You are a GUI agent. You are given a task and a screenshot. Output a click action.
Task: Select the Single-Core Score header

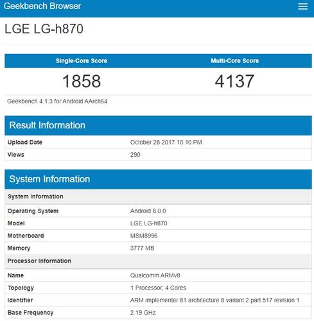tap(82, 61)
